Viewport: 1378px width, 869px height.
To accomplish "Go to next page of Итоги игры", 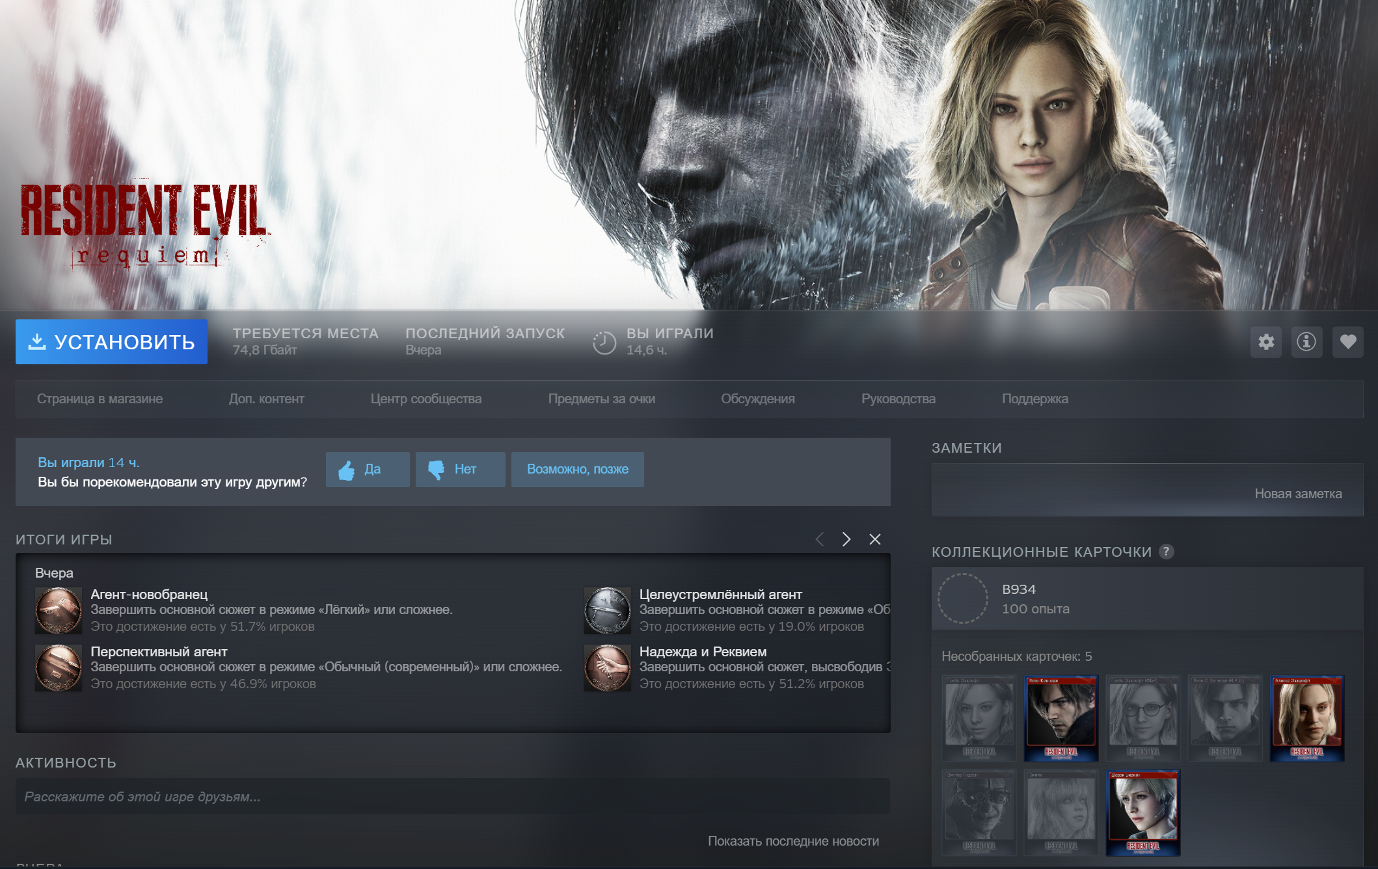I will point(846,539).
